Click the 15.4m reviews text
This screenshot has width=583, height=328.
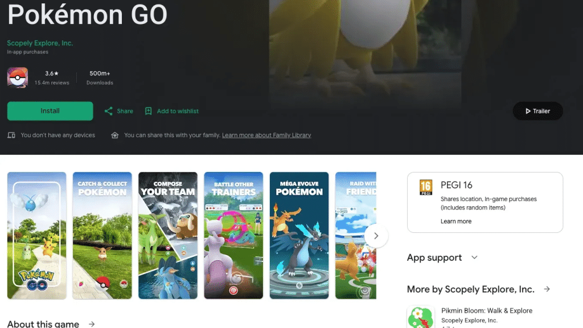(x=52, y=83)
